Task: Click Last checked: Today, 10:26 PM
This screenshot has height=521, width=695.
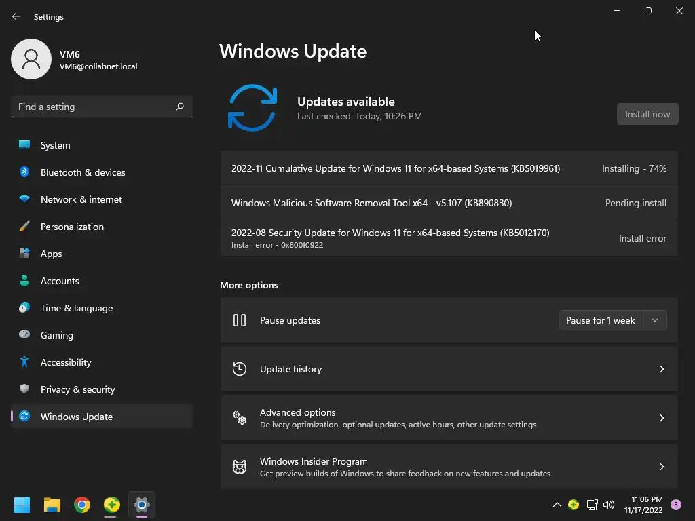Action: pyautogui.click(x=360, y=116)
